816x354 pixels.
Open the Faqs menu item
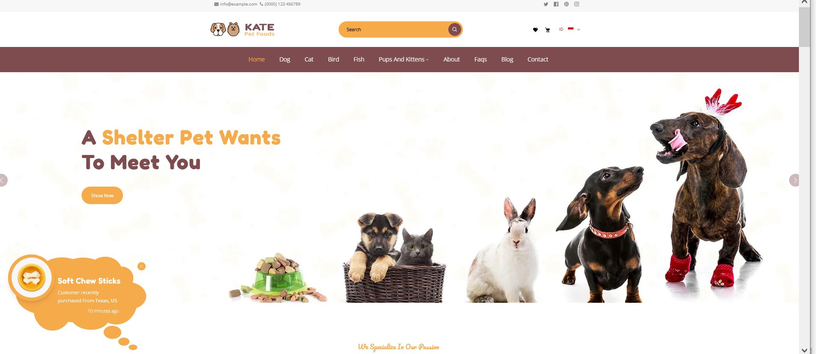coord(480,59)
